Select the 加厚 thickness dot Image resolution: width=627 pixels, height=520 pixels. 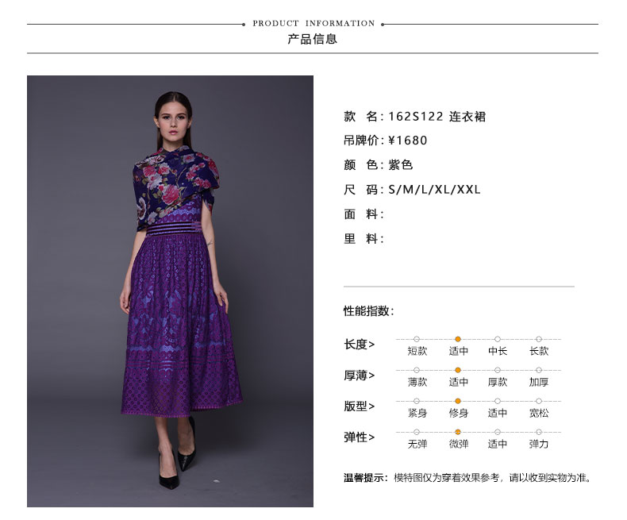pyautogui.click(x=539, y=370)
